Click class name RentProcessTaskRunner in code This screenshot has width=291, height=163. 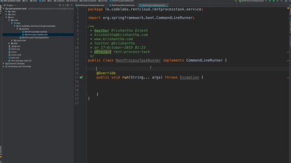click(x=138, y=60)
